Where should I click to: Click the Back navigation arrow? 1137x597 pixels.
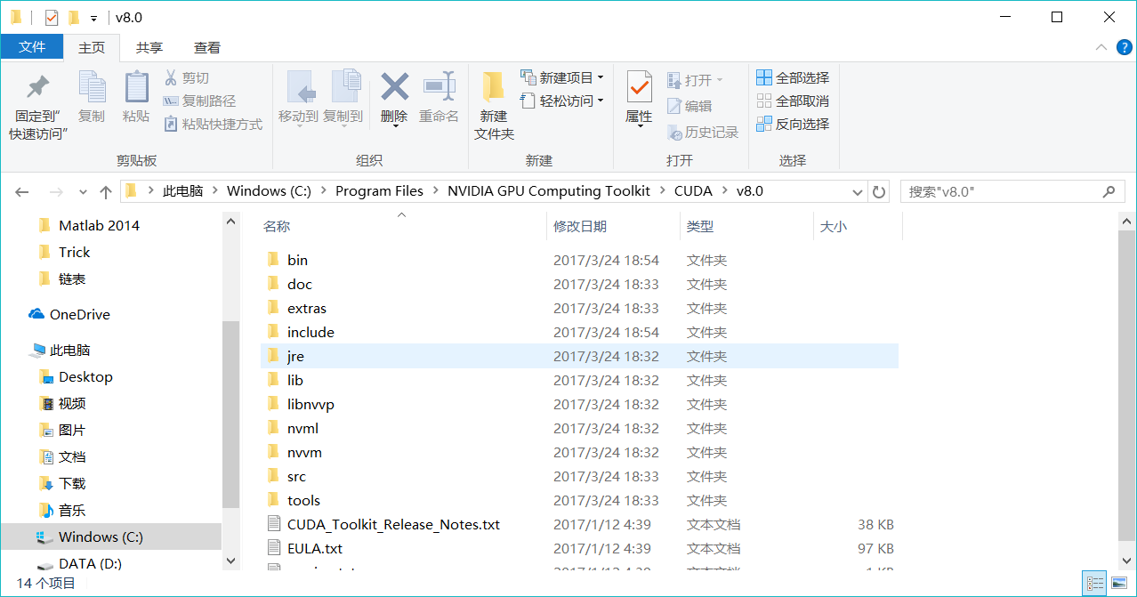22,192
